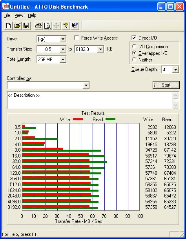Select the I/O Comparison radio button
Screen dimensions: 186x239
[134, 46]
